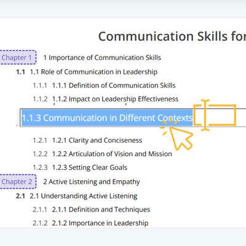Select 2.1.2 Importance in Leadership entry
Viewport: 246px width, 246px height.
coord(100,223)
